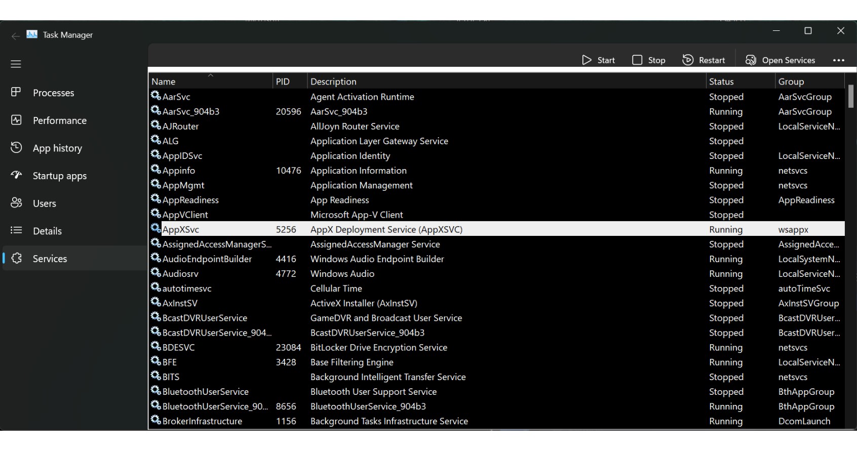Sort by Name column header

(x=211, y=81)
